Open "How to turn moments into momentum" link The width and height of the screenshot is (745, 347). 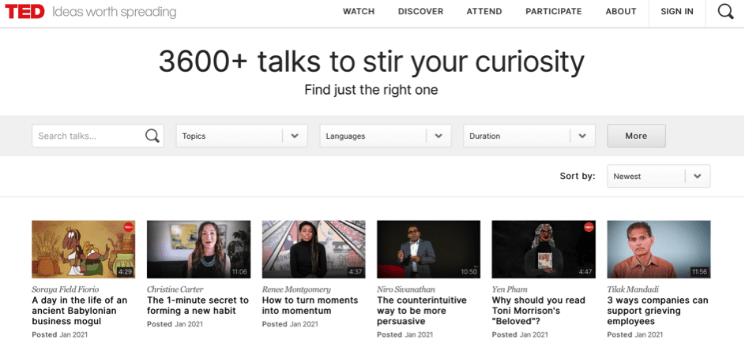310,306
